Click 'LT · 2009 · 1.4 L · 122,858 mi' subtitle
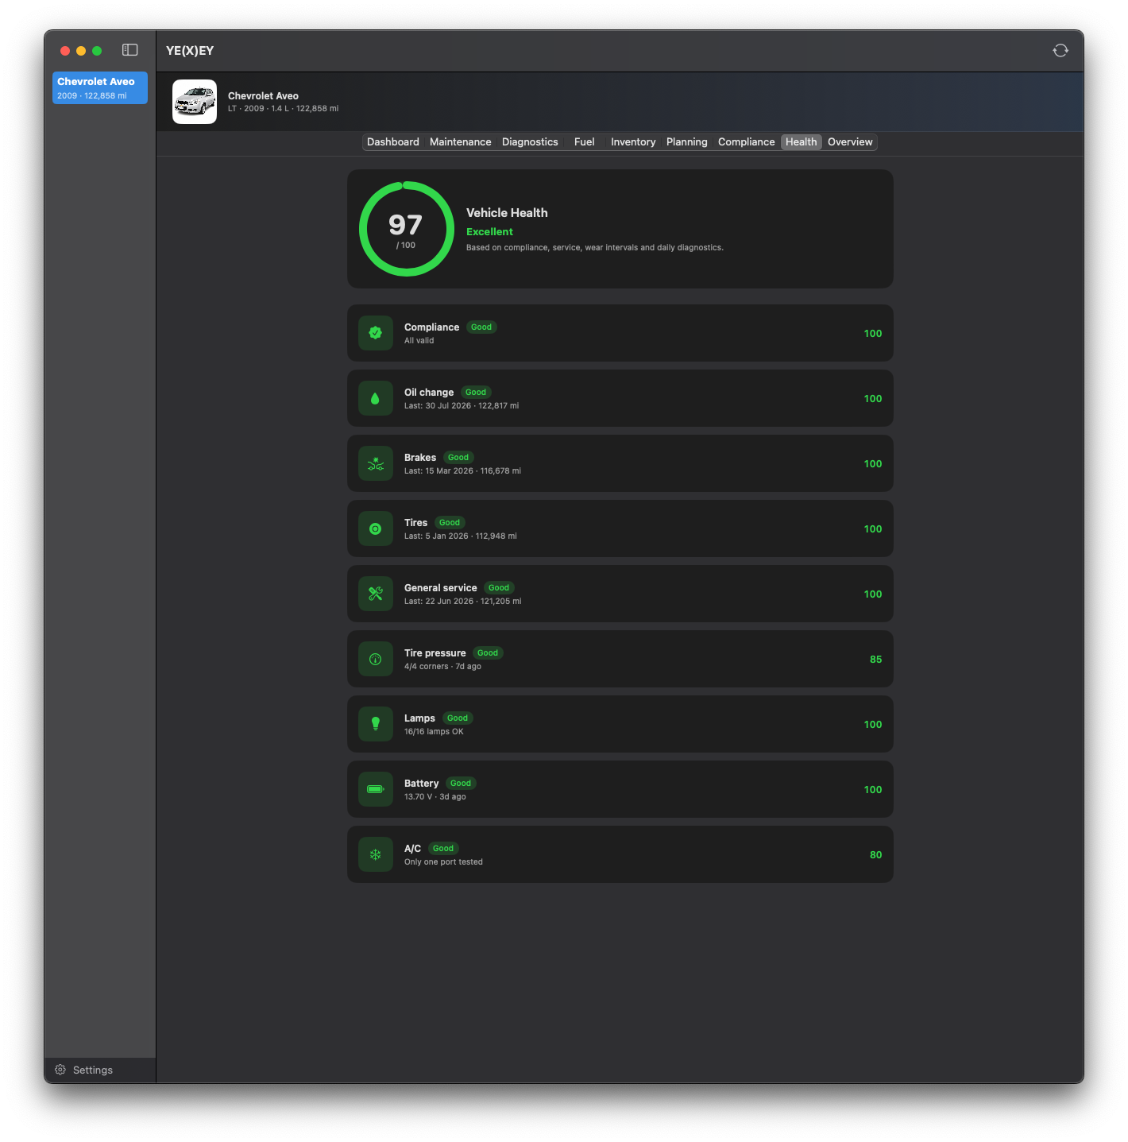The width and height of the screenshot is (1128, 1142). point(284,109)
